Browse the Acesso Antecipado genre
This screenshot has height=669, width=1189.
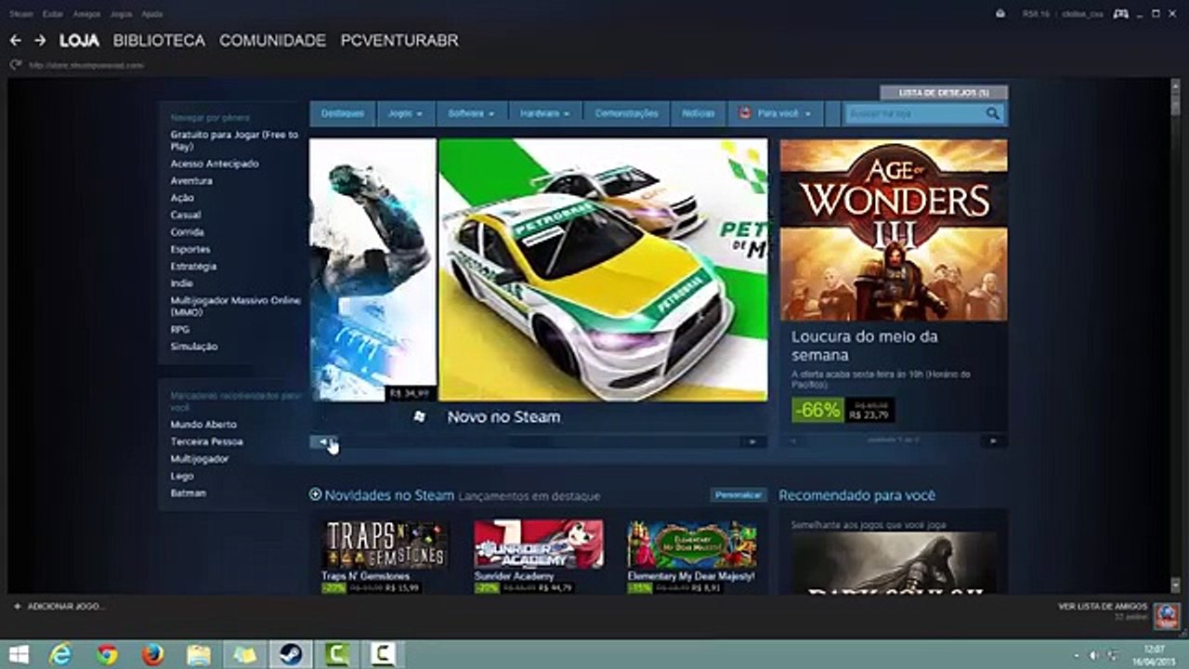coord(215,164)
